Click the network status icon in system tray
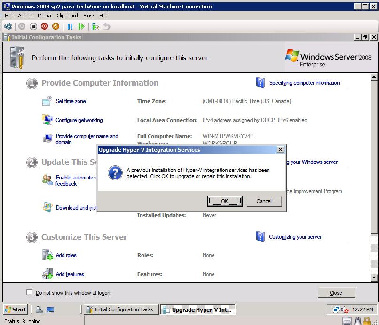Screen dimensions: 379x325 pos(337,309)
